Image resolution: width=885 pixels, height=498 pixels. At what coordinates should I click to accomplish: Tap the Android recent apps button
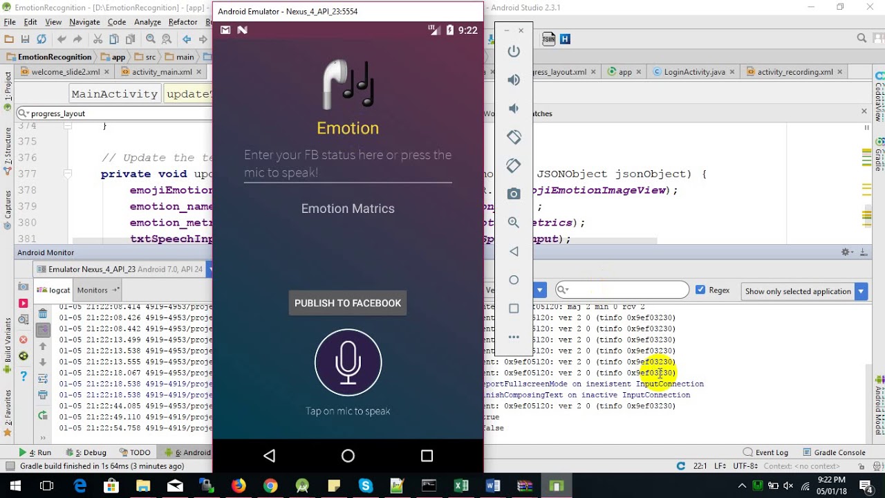point(427,455)
